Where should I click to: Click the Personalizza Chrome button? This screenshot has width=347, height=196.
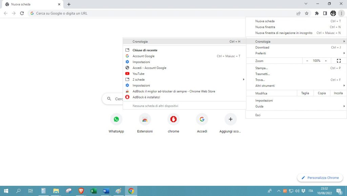(x=320, y=178)
